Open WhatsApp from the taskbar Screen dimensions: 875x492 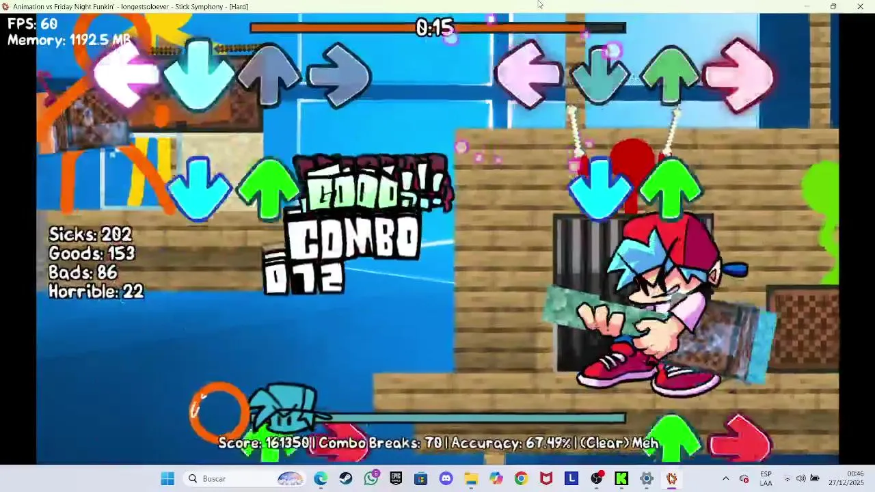coord(371,478)
